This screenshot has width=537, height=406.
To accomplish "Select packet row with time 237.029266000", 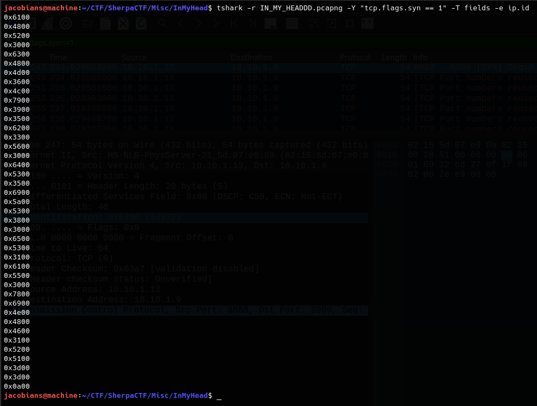I will point(282,109).
